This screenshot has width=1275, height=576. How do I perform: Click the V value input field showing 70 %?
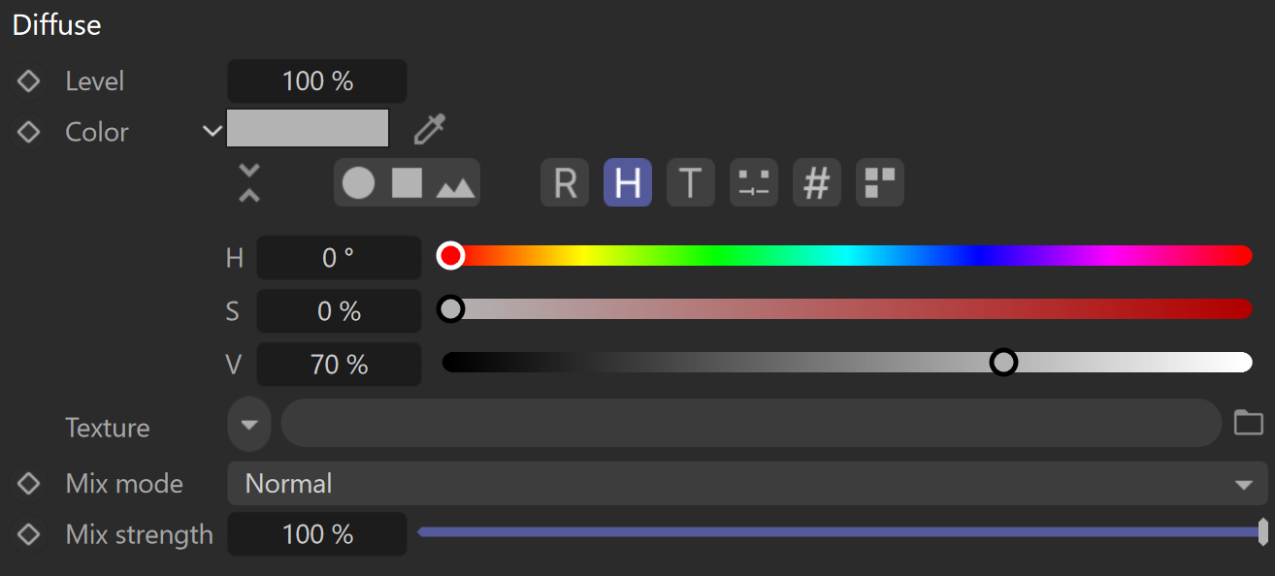click(x=339, y=365)
